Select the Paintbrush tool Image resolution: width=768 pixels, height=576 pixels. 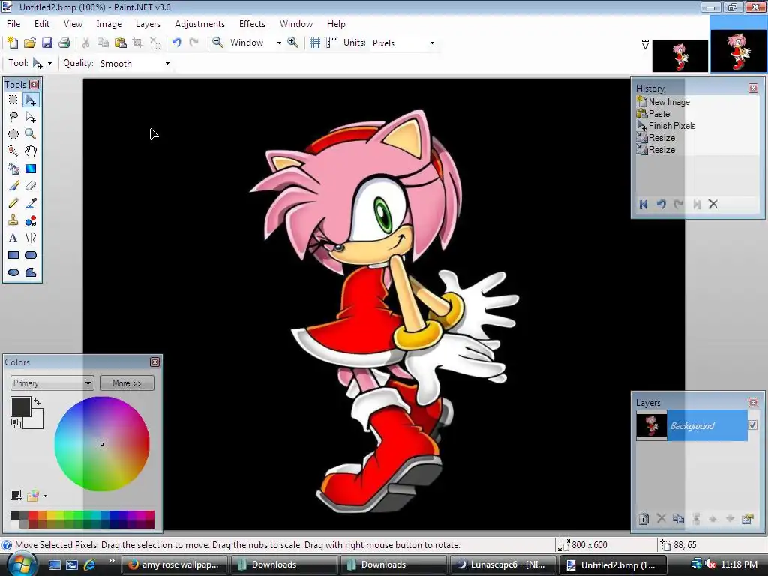[13, 186]
